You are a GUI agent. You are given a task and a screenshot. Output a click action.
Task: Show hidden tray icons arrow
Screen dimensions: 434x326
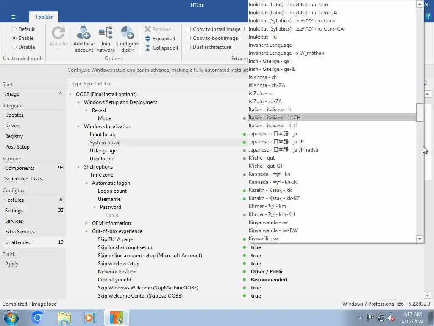(360, 318)
